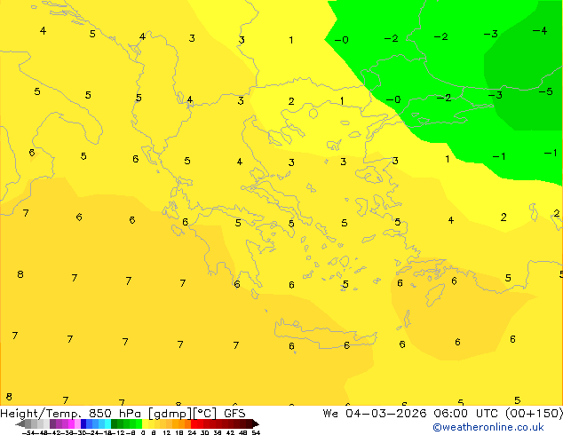Click the bright yellow legend swatch above 0
Viewport: 563px width, 435px height.
[145, 423]
